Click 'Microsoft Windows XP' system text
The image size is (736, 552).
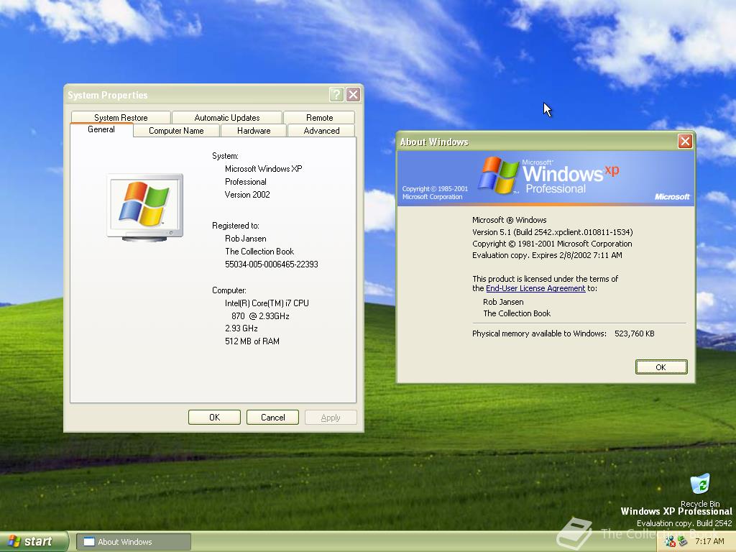point(263,168)
